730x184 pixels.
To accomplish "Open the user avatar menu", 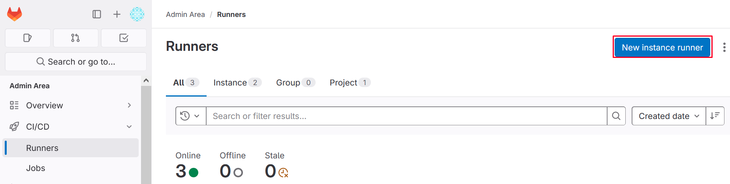I will [x=137, y=14].
